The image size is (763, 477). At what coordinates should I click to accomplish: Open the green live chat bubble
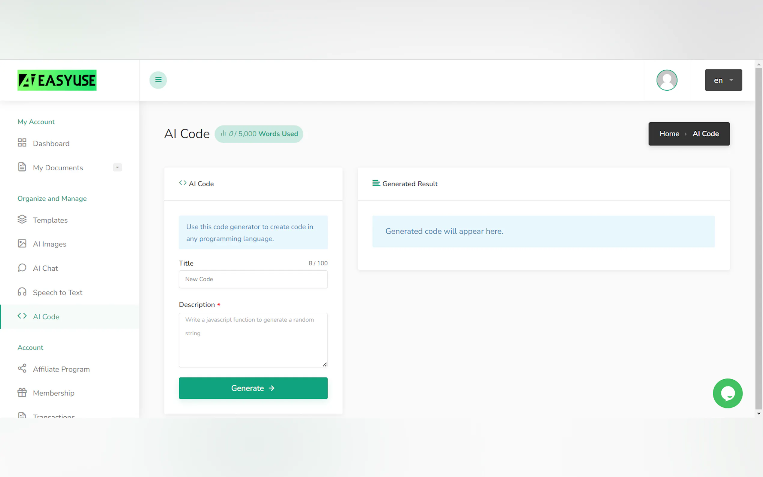[727, 393]
